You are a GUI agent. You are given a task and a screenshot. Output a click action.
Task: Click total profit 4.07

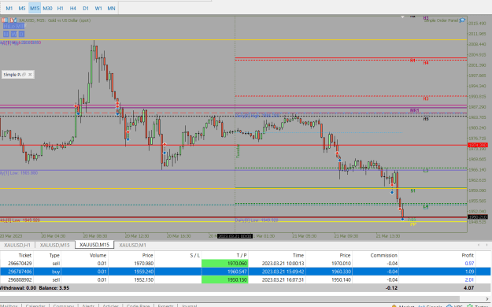[469, 288]
